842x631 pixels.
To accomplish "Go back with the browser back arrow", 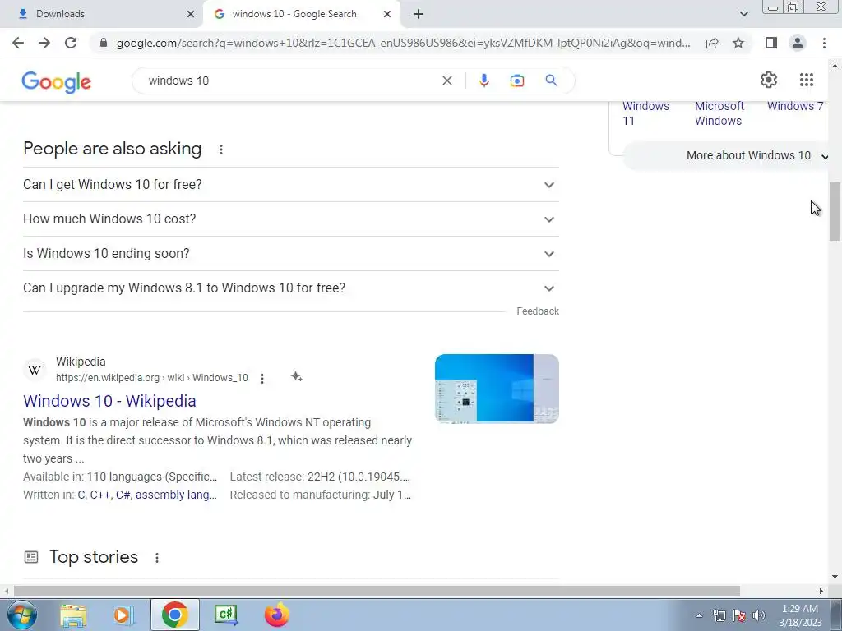I will (18, 43).
